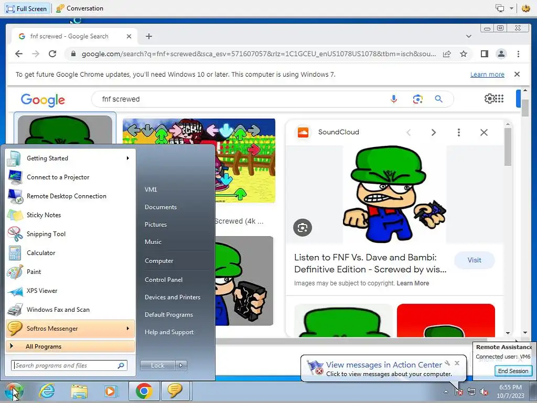Select the fnf screwed - Google Search tab

point(74,36)
